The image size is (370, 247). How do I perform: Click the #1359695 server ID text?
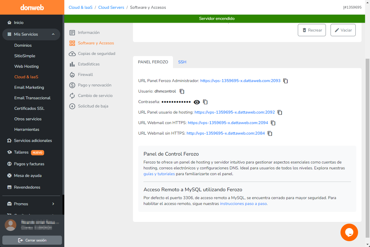click(x=352, y=7)
